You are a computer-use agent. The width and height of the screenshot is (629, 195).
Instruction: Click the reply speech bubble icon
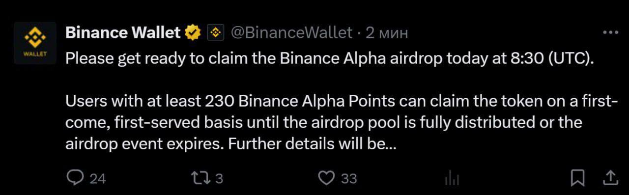coord(75,177)
